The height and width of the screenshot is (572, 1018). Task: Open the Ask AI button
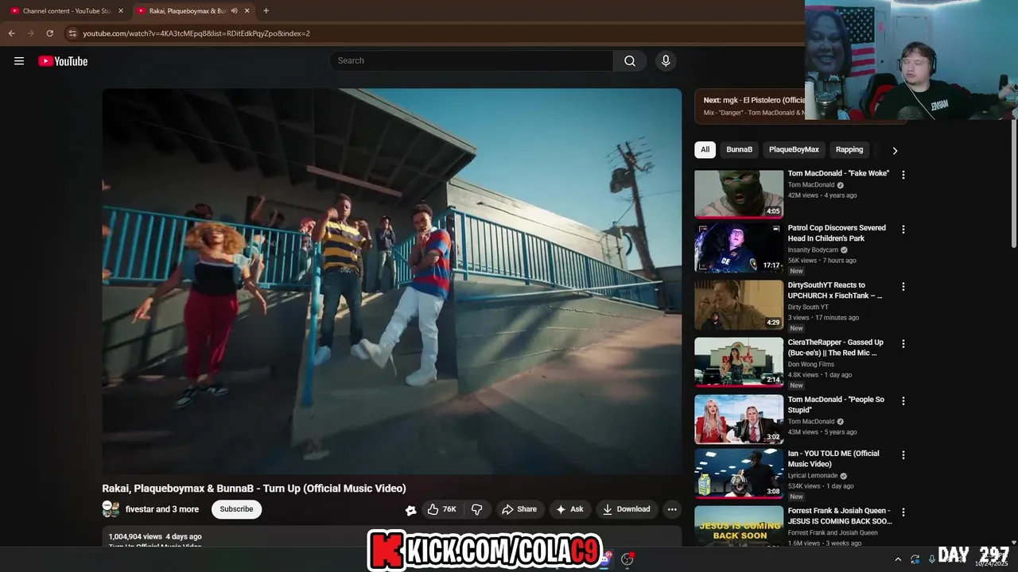(569, 509)
